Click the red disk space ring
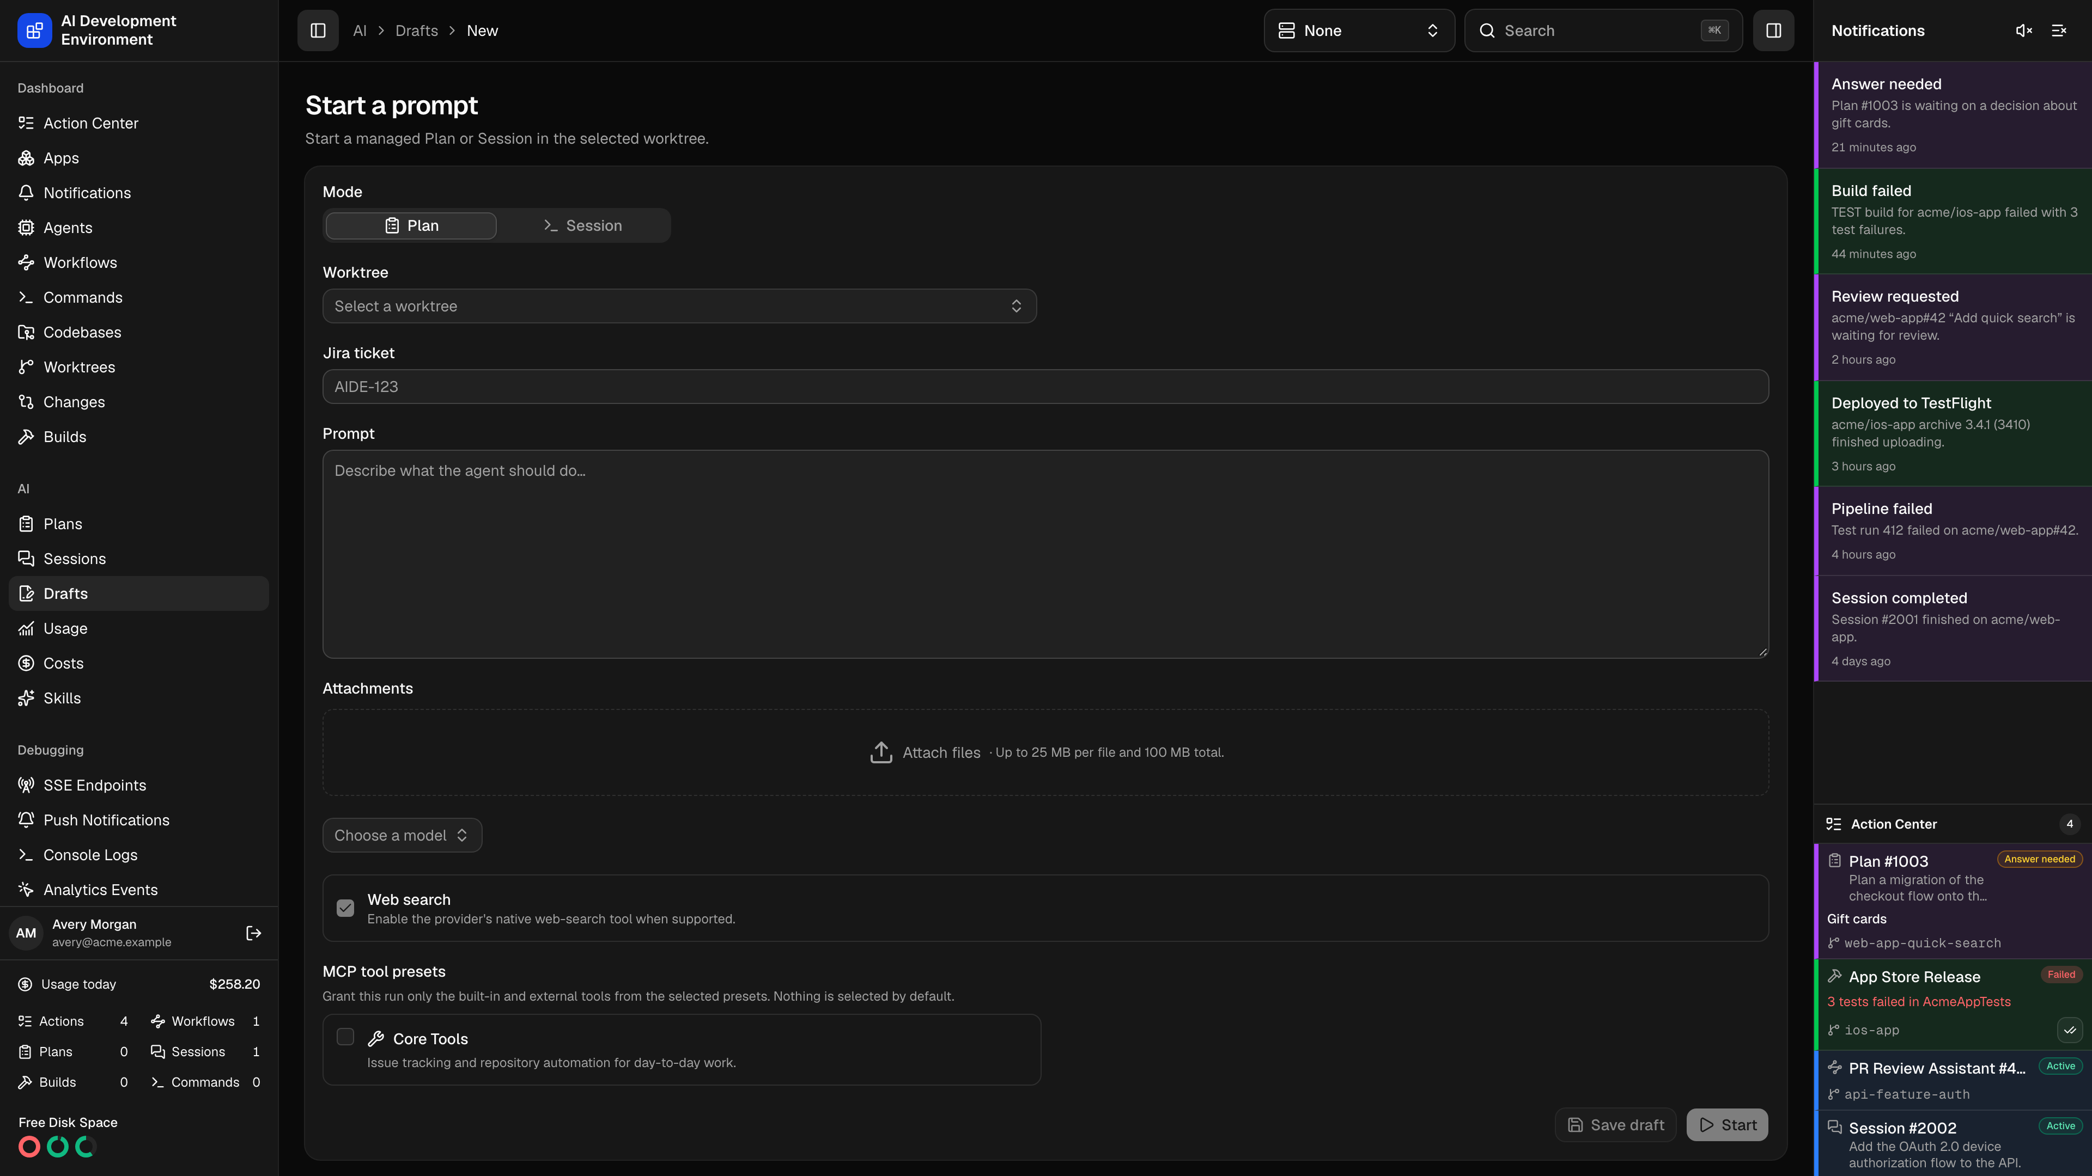The width and height of the screenshot is (2092, 1176). pos(29,1147)
